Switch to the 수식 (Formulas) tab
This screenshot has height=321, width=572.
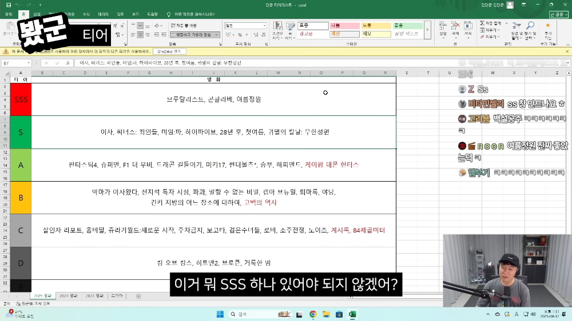pos(86,14)
